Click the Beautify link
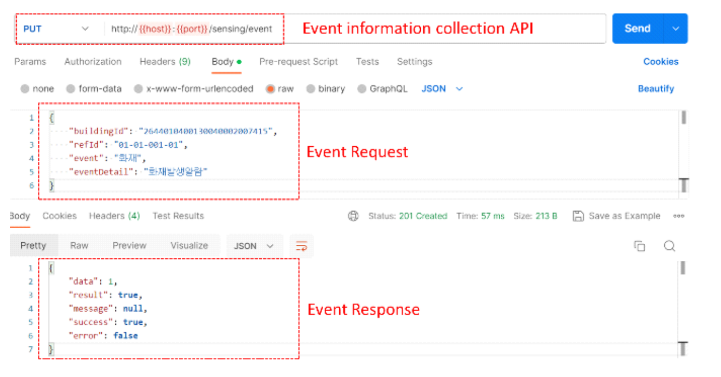 coord(656,89)
